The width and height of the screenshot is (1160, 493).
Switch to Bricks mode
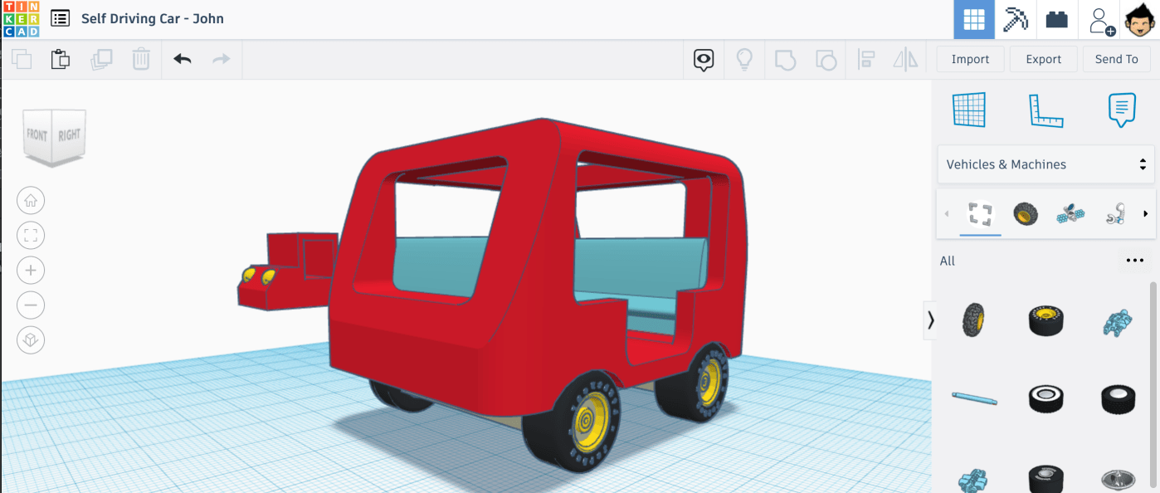pyautogui.click(x=1056, y=19)
